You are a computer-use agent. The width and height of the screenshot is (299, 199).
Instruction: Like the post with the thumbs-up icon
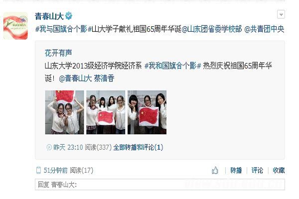(x=215, y=170)
